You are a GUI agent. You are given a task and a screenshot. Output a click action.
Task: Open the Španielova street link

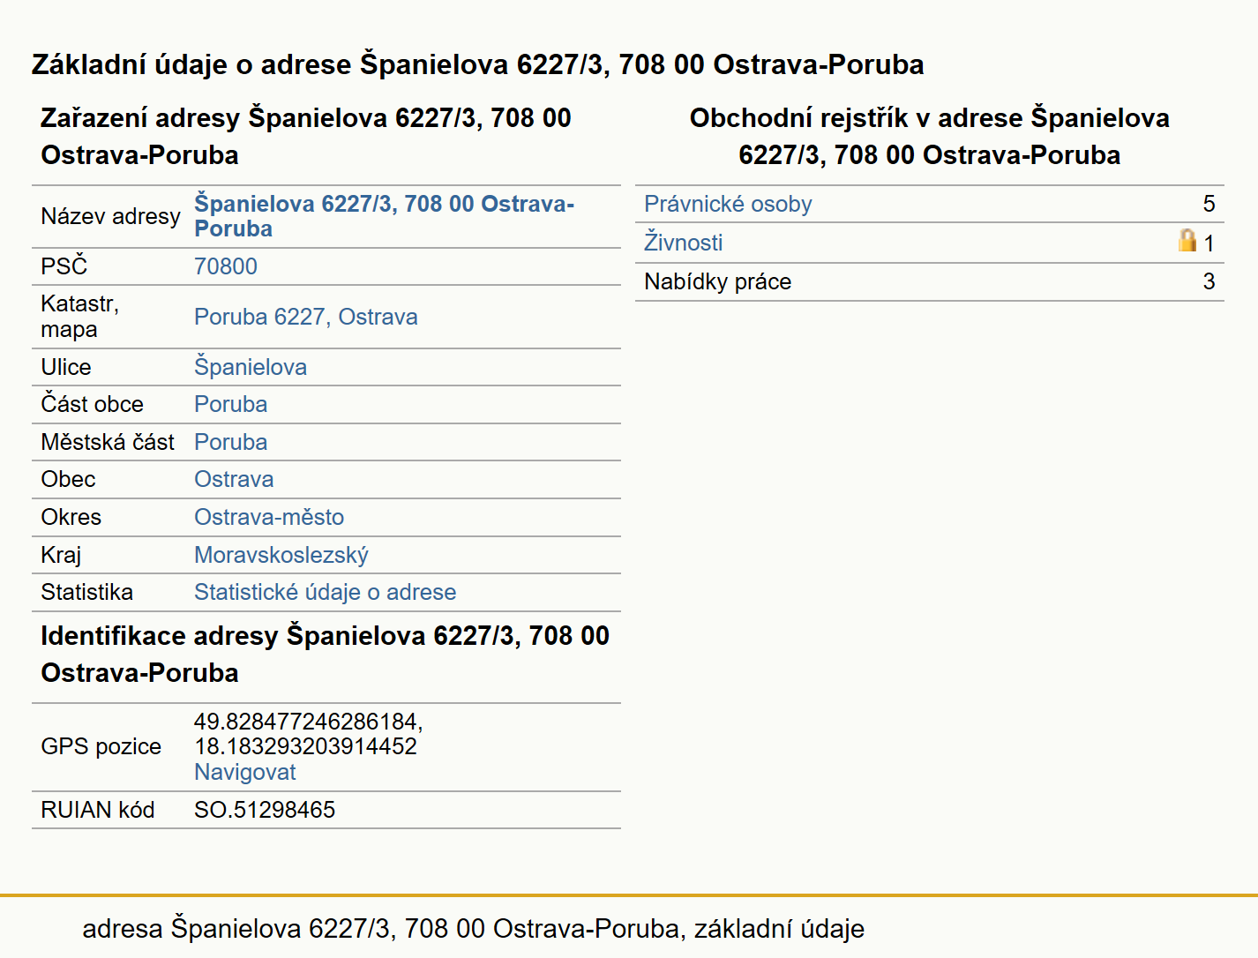coord(251,367)
